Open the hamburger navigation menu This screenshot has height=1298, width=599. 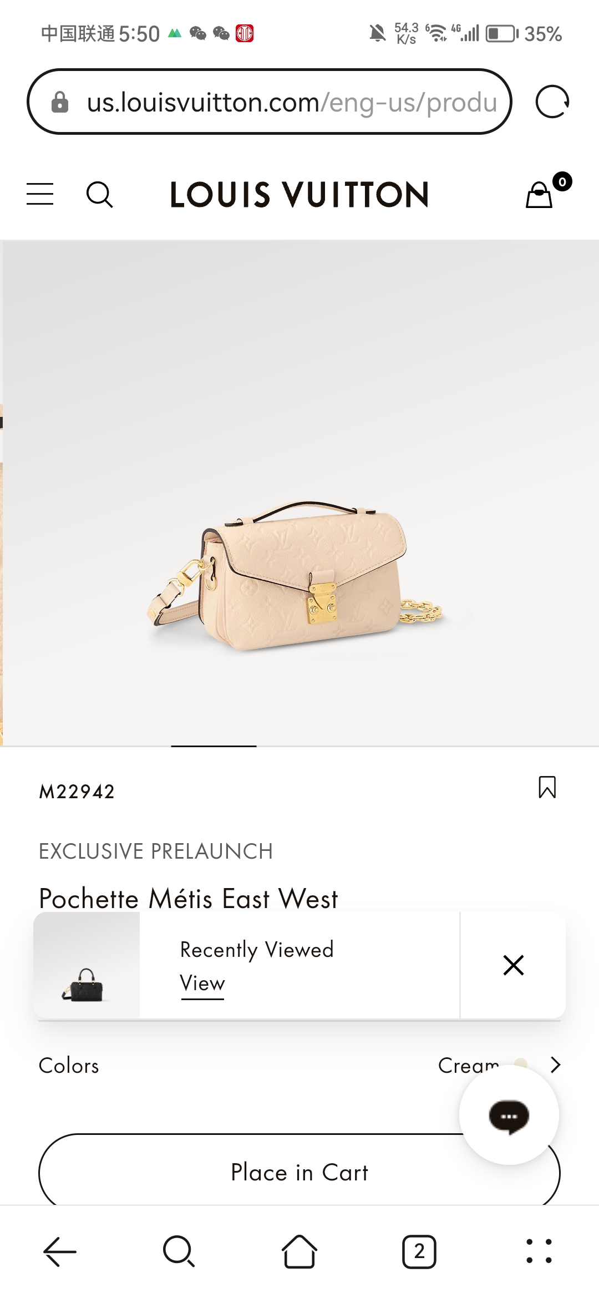40,194
